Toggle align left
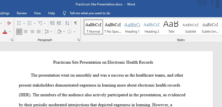Screen dimensions: 222x107 19,32
